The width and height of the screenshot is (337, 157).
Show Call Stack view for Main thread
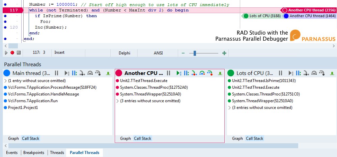[30, 139]
